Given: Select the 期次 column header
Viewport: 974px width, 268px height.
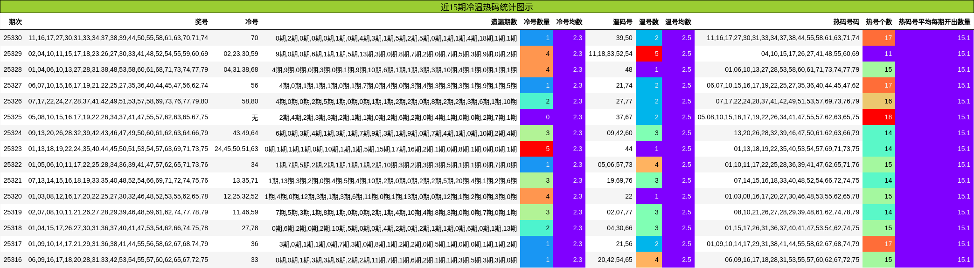Looking at the screenshot, I should click(15, 22).
